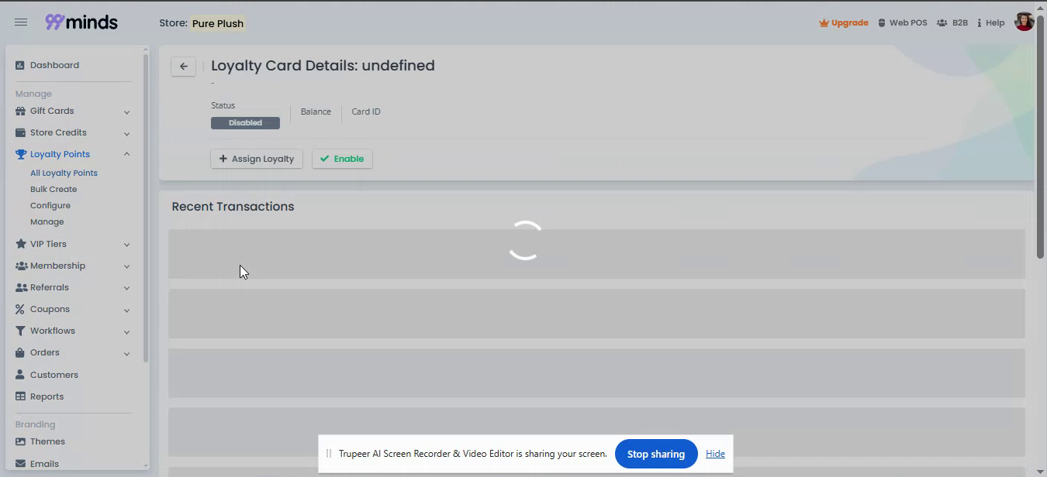1047x477 pixels.
Task: Click the Gift Cards gift icon
Action: pyautogui.click(x=20, y=111)
